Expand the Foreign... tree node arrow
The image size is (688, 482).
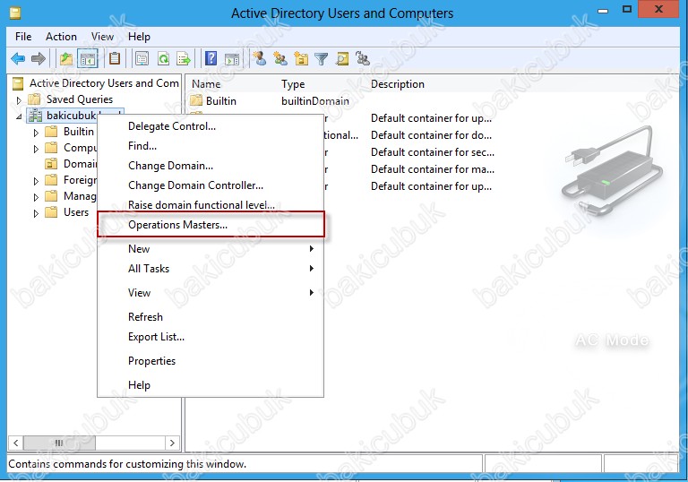36,181
